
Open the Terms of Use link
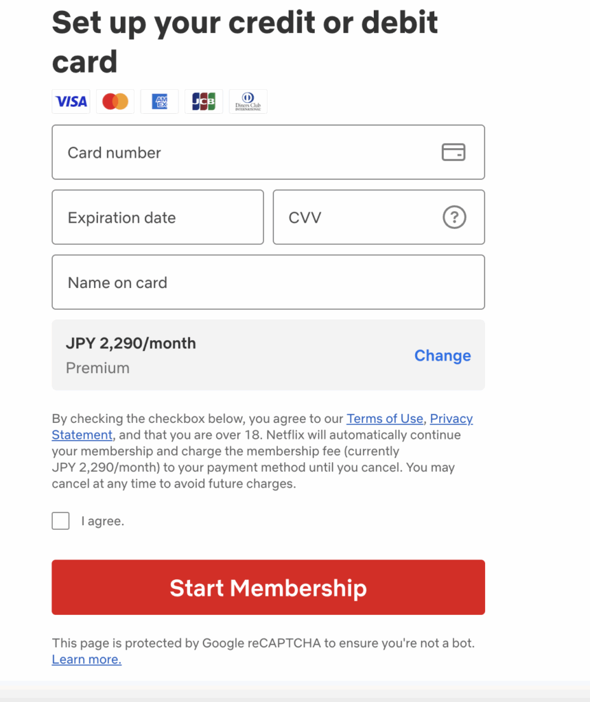click(x=385, y=418)
